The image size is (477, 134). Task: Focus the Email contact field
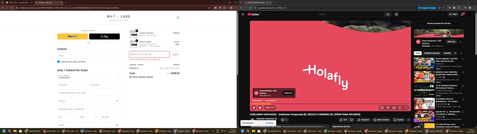(88, 56)
